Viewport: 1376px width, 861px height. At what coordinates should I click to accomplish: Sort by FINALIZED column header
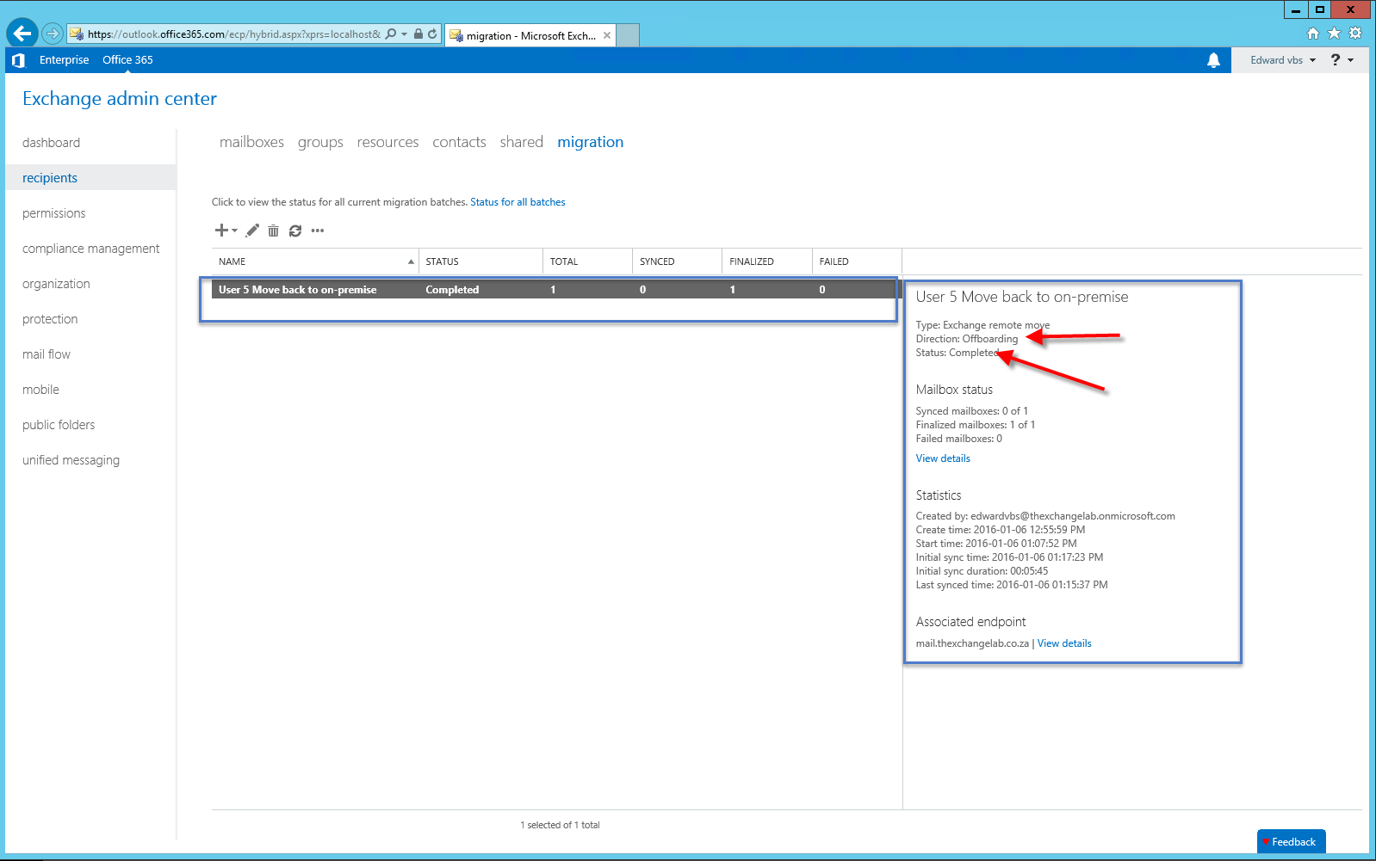click(x=767, y=261)
